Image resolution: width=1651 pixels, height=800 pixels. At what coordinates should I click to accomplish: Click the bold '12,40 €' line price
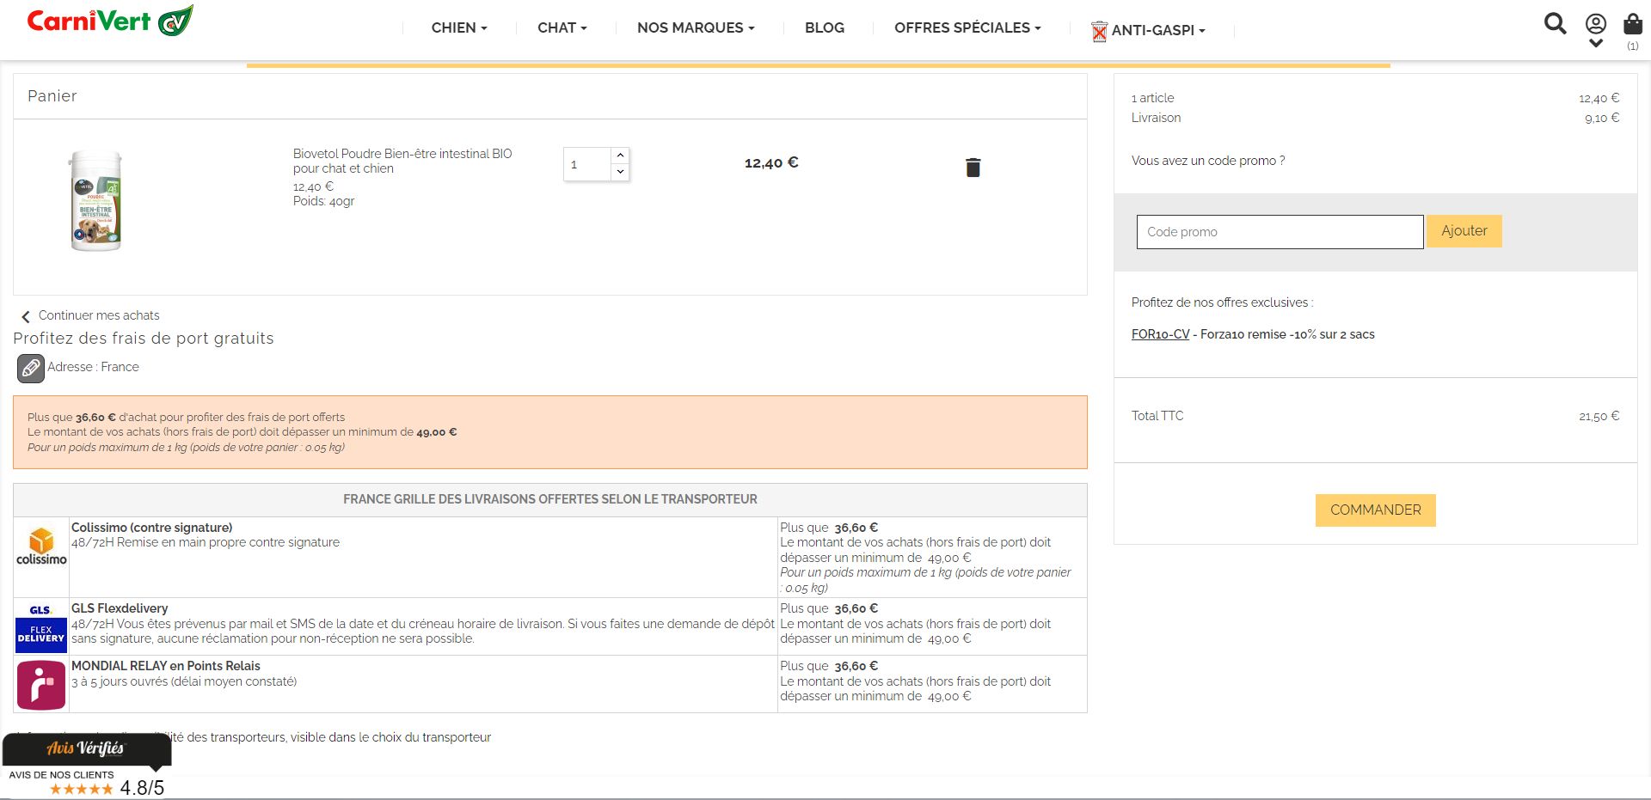pyautogui.click(x=771, y=162)
